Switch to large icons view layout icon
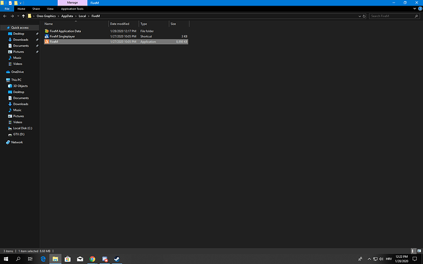The width and height of the screenshot is (423, 264). click(419, 251)
